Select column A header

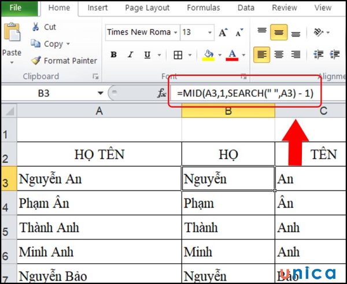click(99, 110)
